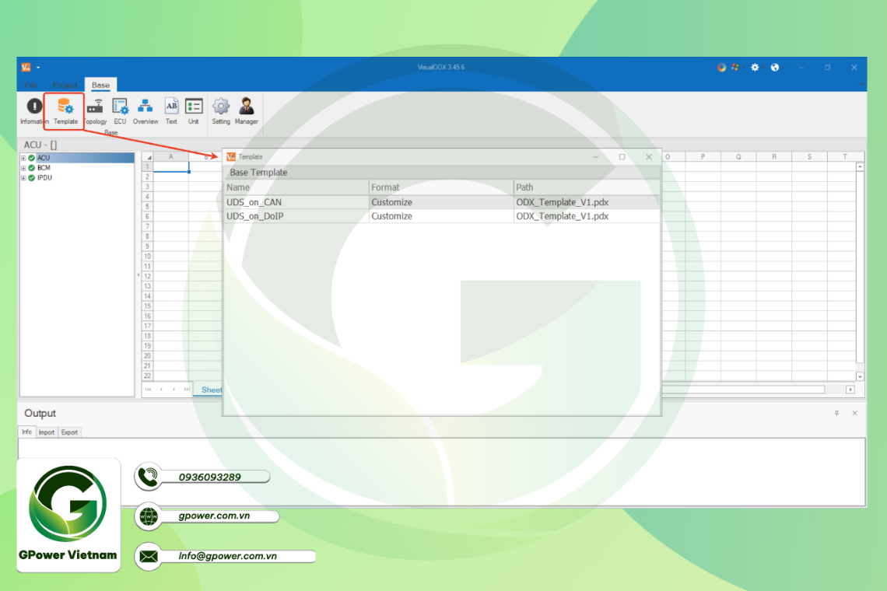The width and height of the screenshot is (887, 591).
Task: Go to last sheet navigation arrow
Action: [186, 389]
